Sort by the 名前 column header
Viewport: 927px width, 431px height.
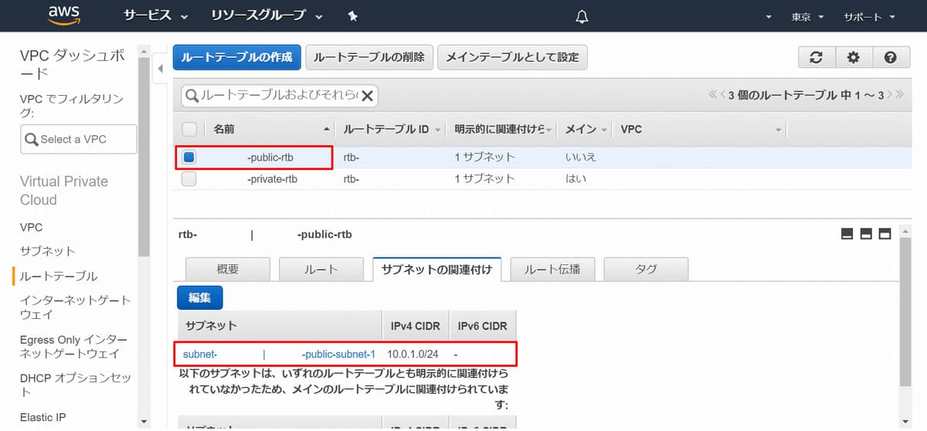(224, 129)
